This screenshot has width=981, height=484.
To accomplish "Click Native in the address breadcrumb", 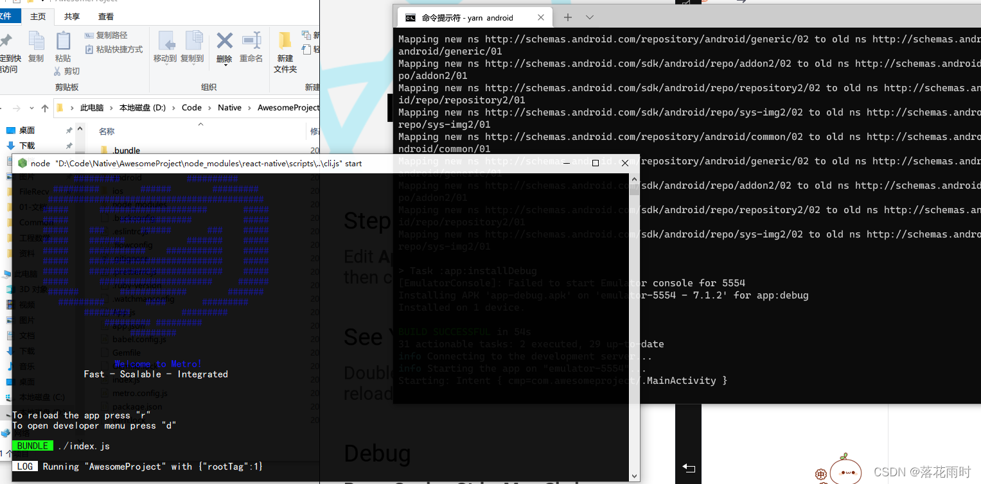I will (229, 108).
